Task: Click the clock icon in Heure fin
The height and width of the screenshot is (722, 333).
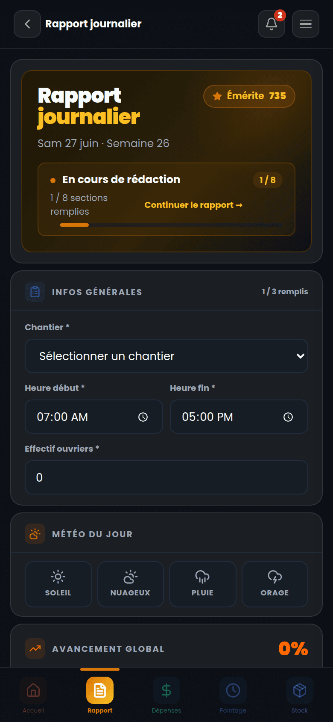Action: pyautogui.click(x=288, y=417)
